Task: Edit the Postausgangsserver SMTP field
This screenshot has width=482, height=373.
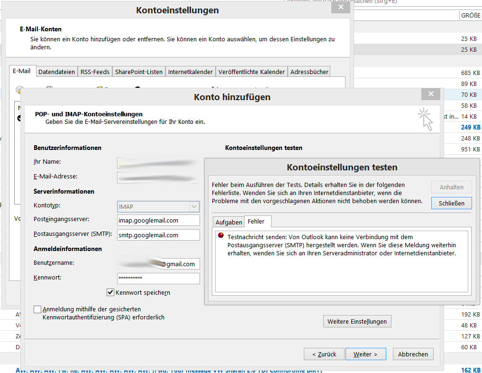Action: pos(158,235)
